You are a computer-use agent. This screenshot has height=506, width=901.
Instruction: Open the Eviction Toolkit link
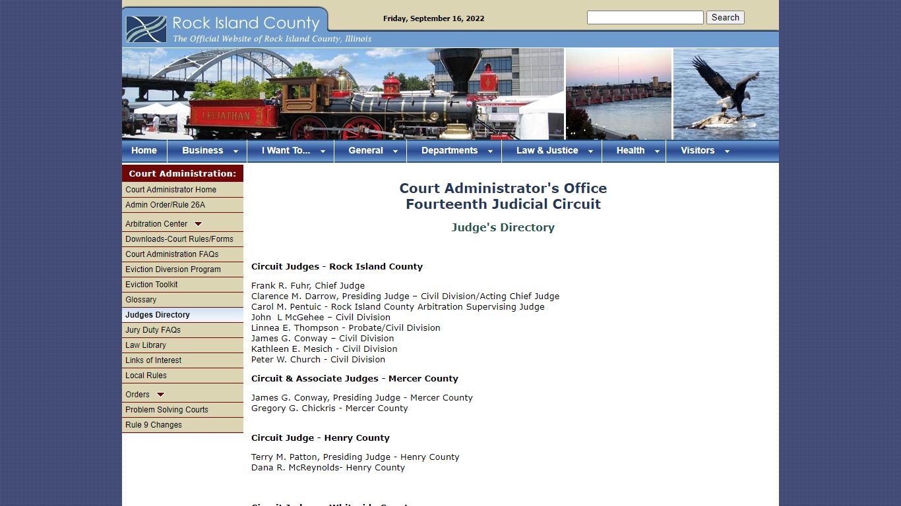(x=183, y=285)
